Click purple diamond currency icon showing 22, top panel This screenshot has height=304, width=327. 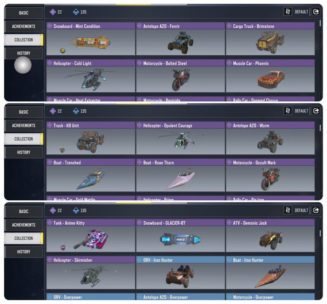(x=53, y=12)
